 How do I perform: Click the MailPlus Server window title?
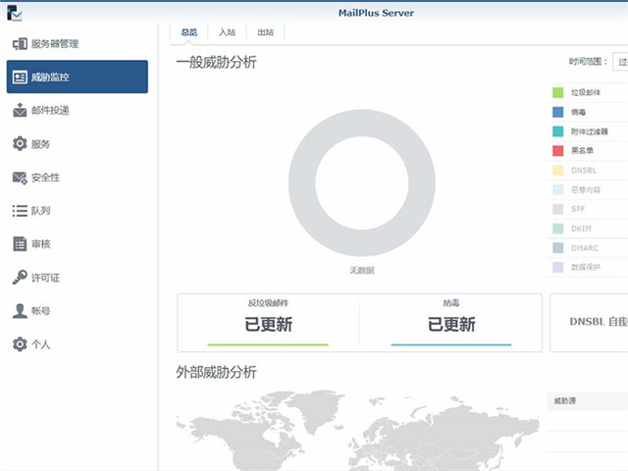click(376, 13)
